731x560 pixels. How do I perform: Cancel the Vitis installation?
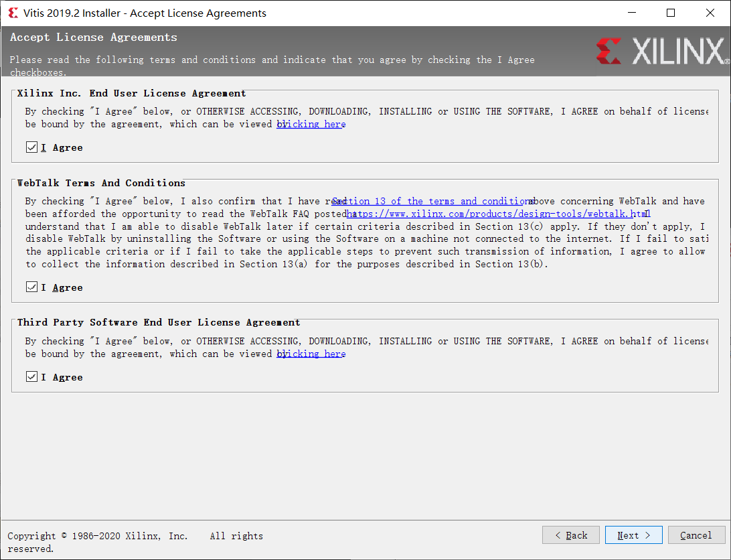tap(696, 535)
